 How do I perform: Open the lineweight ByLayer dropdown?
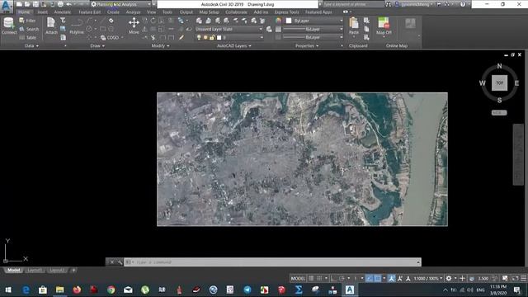[x=313, y=30]
